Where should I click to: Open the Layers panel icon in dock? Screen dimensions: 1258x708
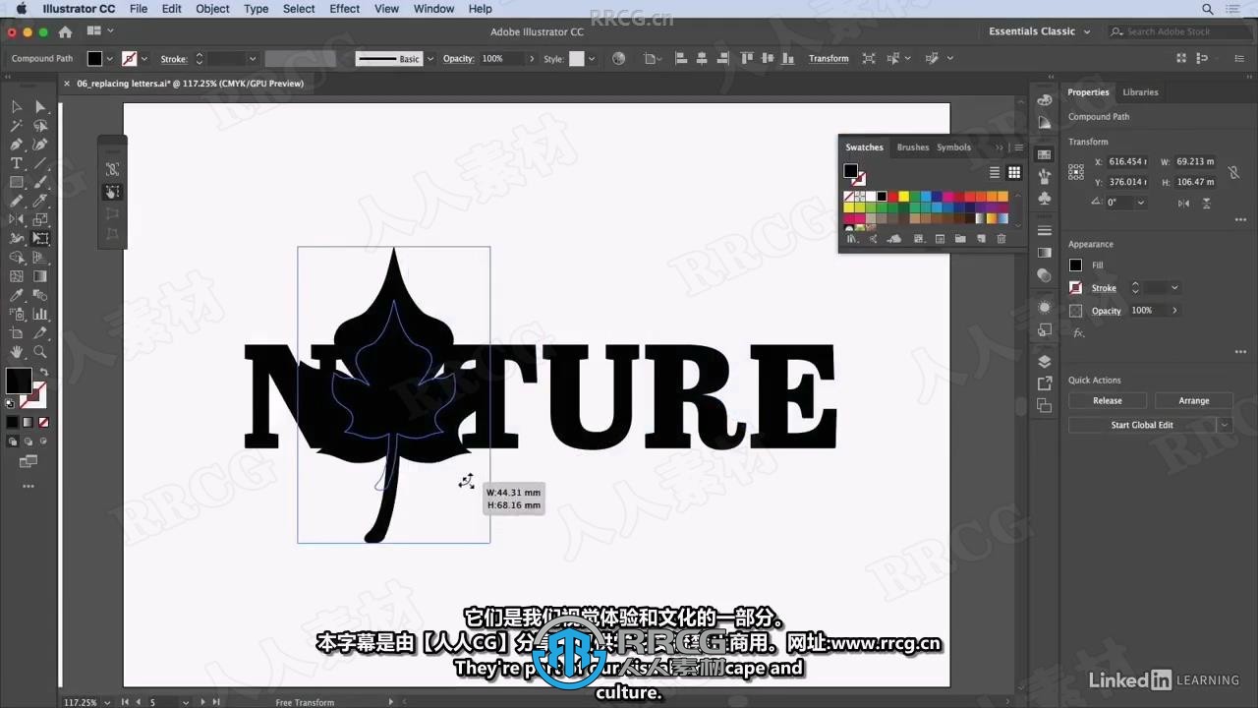click(1044, 361)
